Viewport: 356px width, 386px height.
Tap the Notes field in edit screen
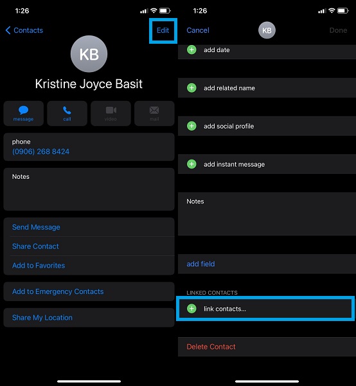pos(267,214)
